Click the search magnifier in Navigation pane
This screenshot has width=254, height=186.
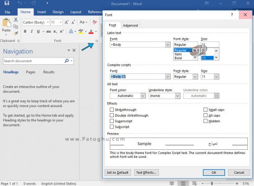coord(67,61)
